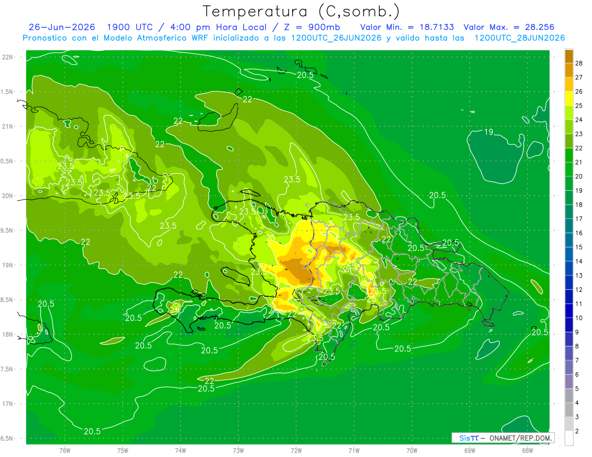Click the color bar label "26"
592x457 pixels.
coord(579,92)
